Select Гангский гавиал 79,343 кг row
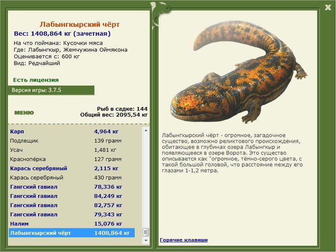The image size is (336, 252). click(72, 214)
